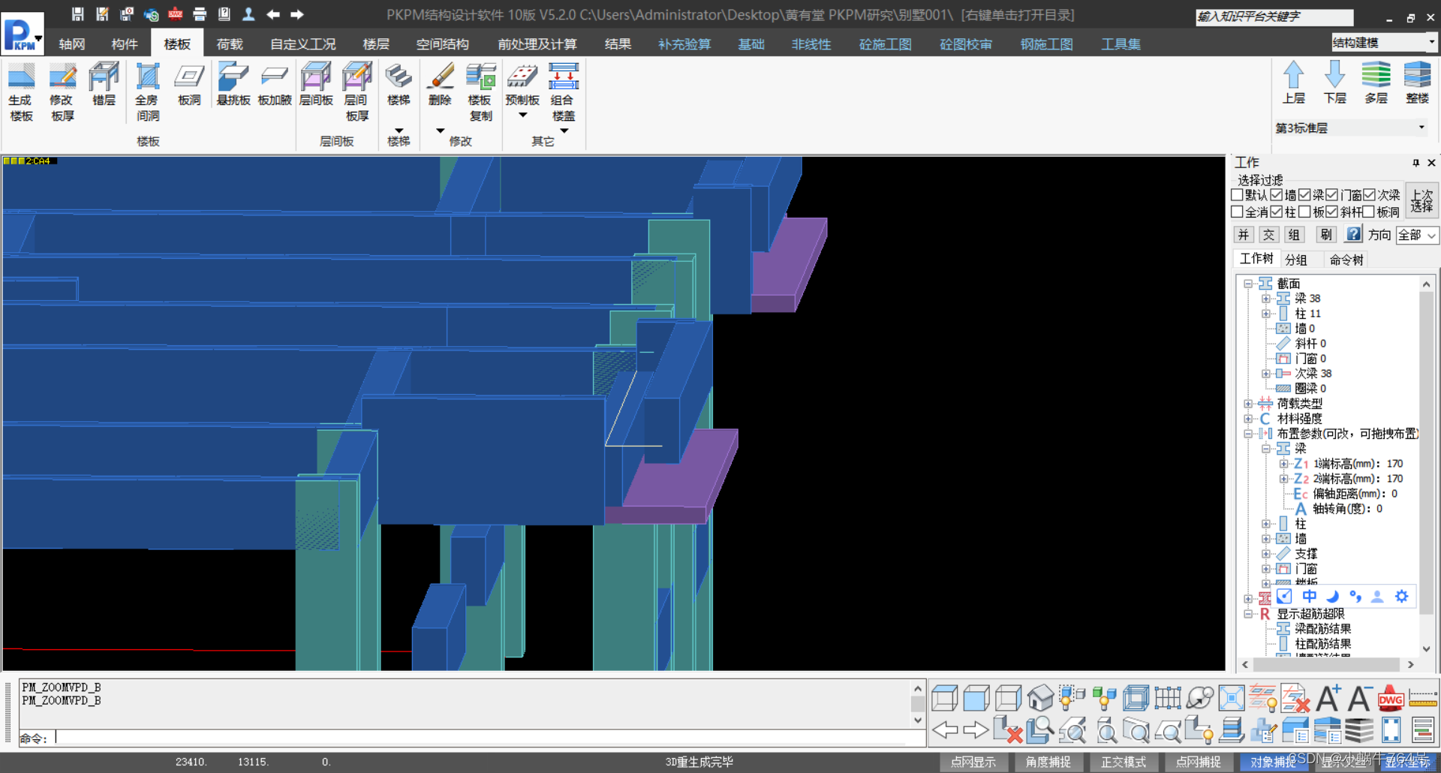Image resolution: width=1441 pixels, height=773 pixels.
Task: Check the 板洞 slab-opening filter checkbox
Action: point(1370,212)
